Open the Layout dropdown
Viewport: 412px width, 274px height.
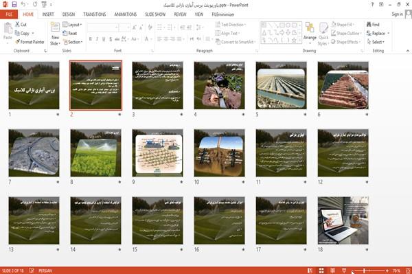(72, 25)
